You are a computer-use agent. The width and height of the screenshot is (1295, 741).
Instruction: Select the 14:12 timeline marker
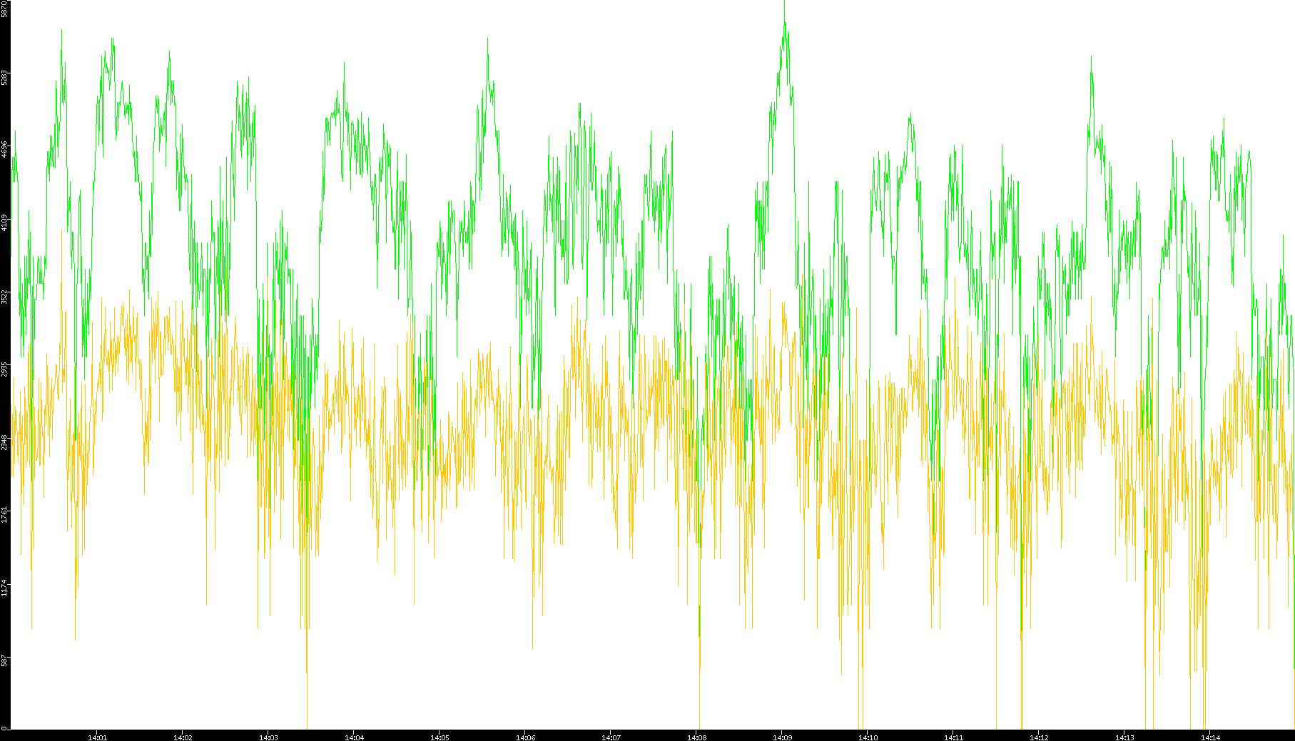coord(1039,737)
